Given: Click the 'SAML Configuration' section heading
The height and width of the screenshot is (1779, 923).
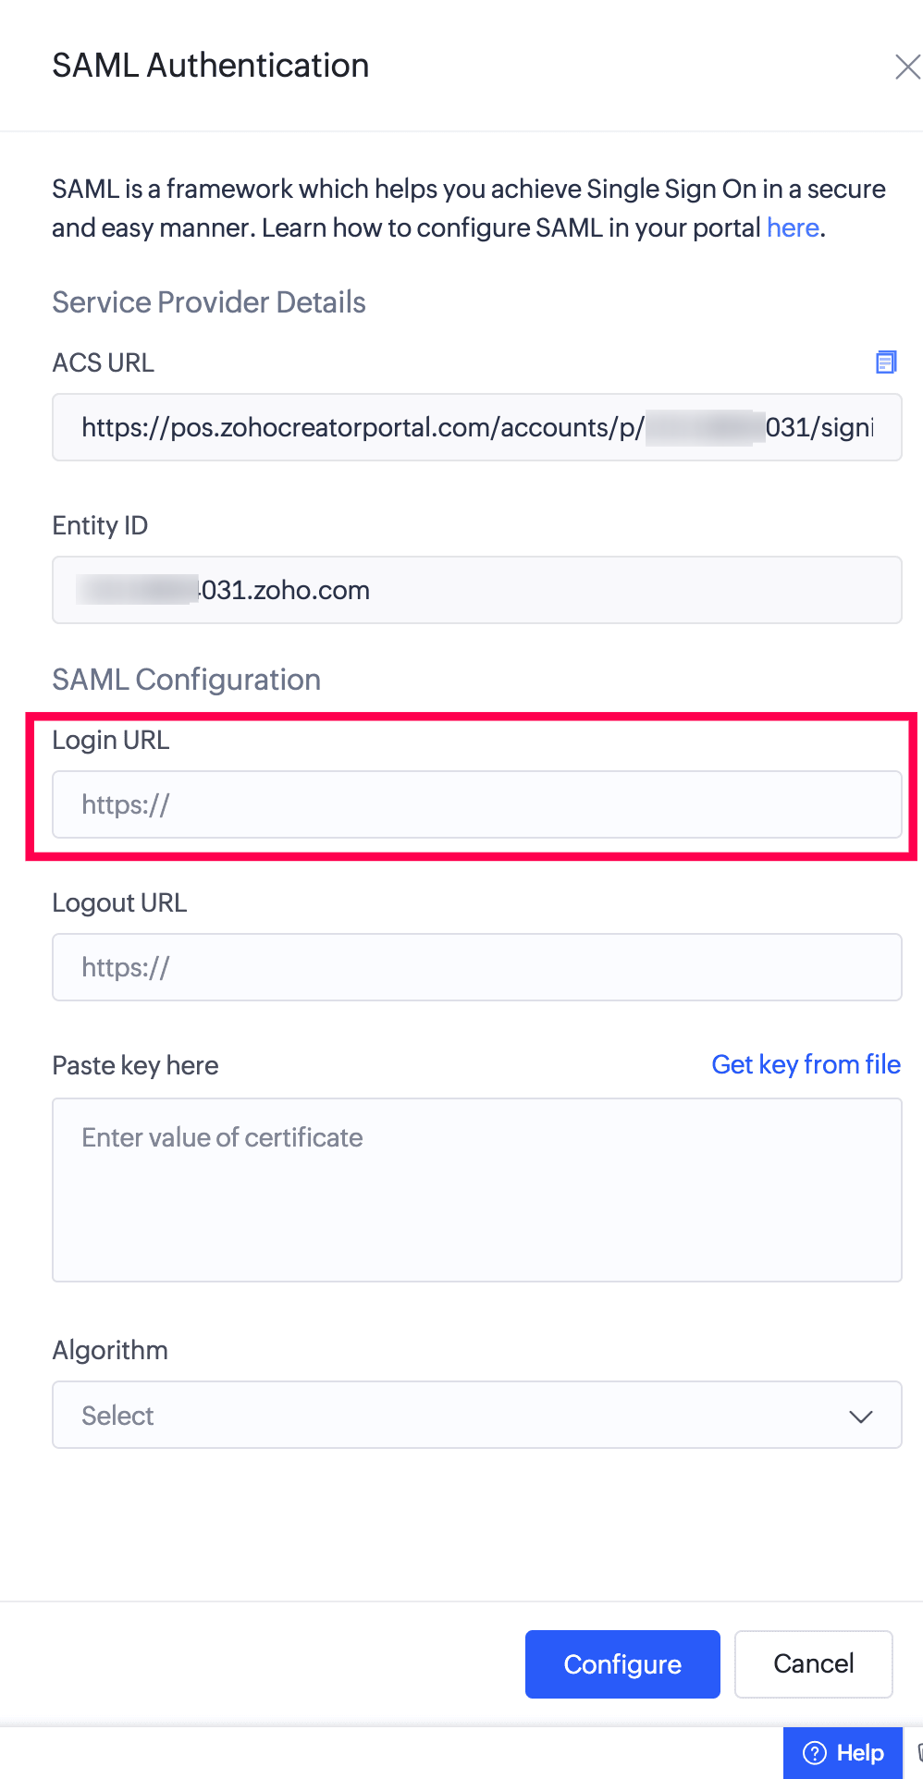Looking at the screenshot, I should click(186, 680).
